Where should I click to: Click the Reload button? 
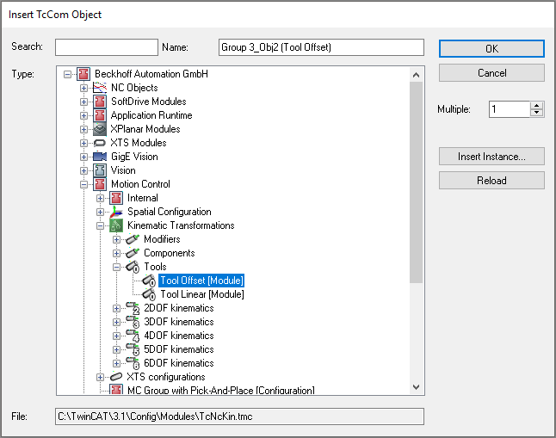491,181
